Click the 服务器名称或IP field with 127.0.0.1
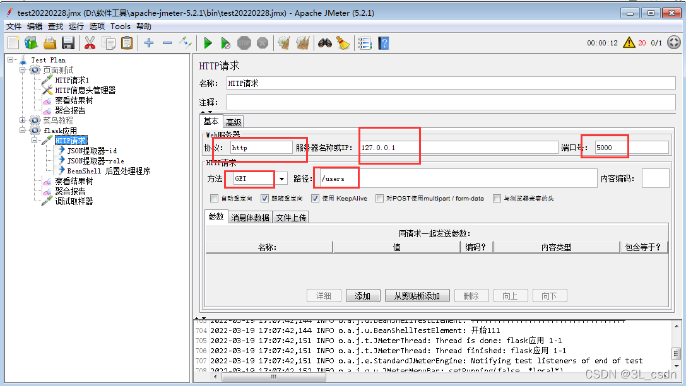Screen dimensions: 686x386 coord(459,148)
